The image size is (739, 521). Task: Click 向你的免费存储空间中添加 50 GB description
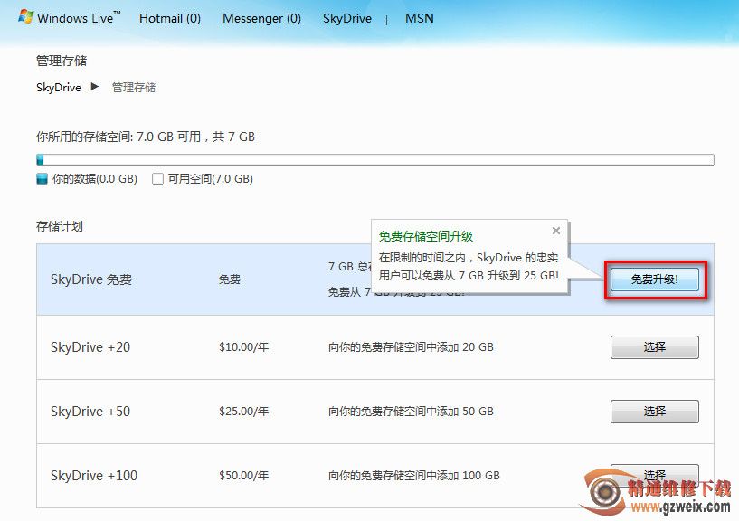point(411,412)
